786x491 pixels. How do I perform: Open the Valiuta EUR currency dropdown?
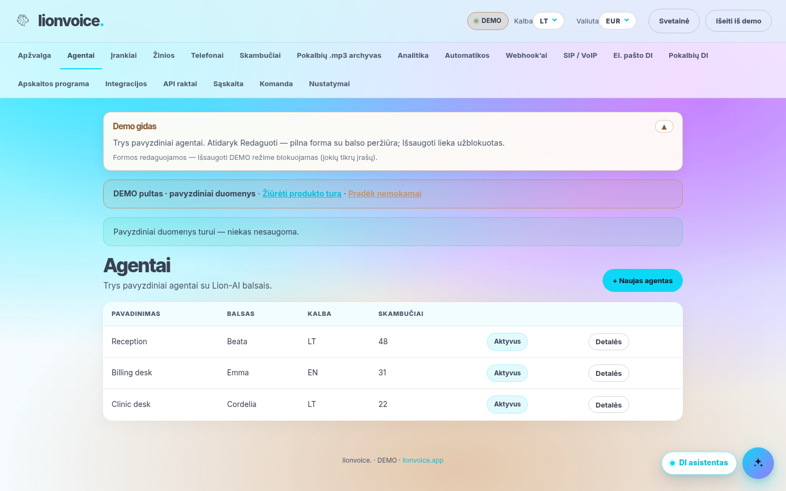tap(618, 21)
